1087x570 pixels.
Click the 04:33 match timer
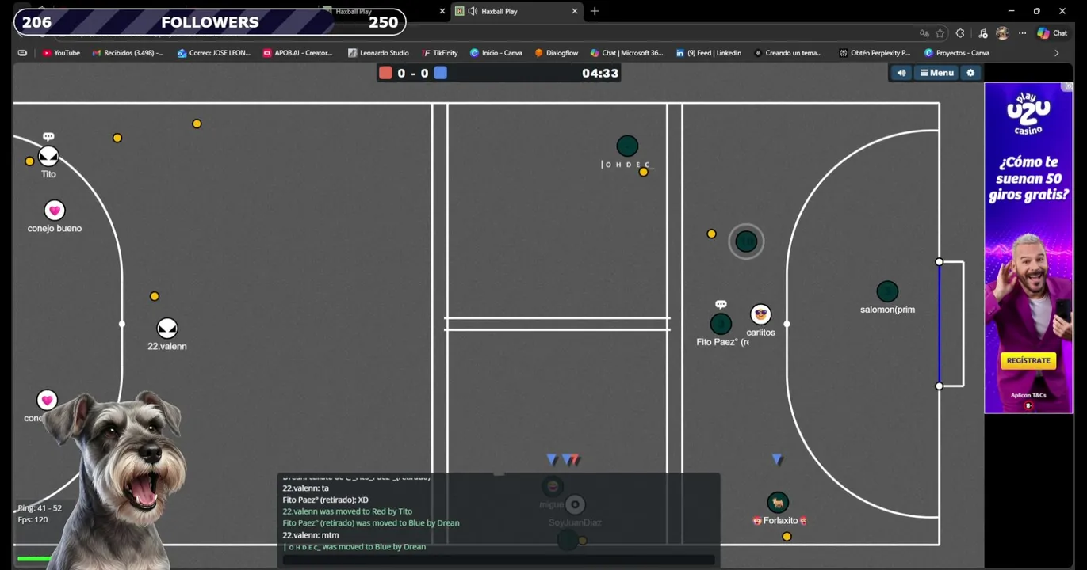[x=599, y=73]
